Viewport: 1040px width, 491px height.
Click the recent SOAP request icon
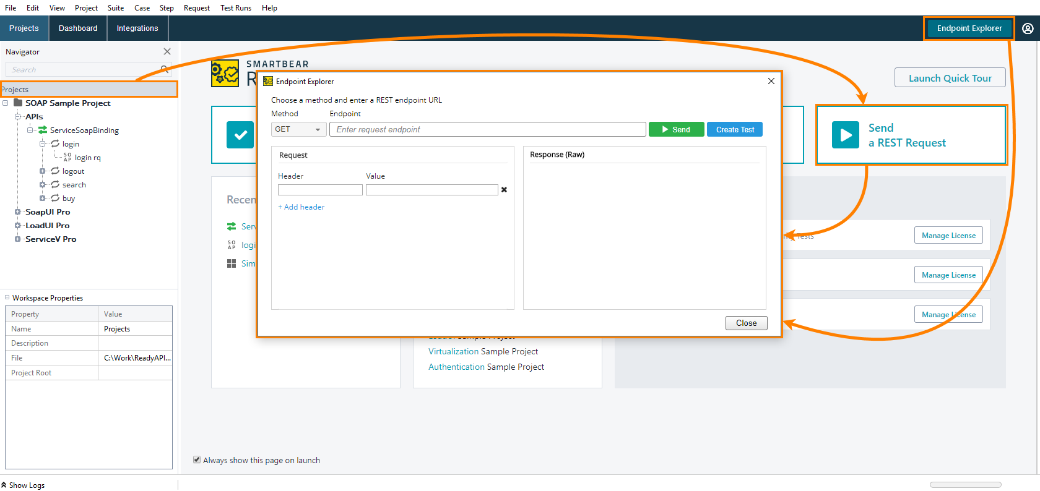coord(232,245)
